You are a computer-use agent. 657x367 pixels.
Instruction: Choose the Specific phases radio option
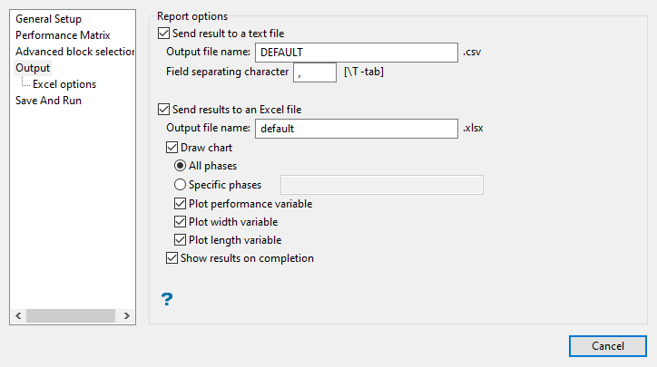pos(180,185)
